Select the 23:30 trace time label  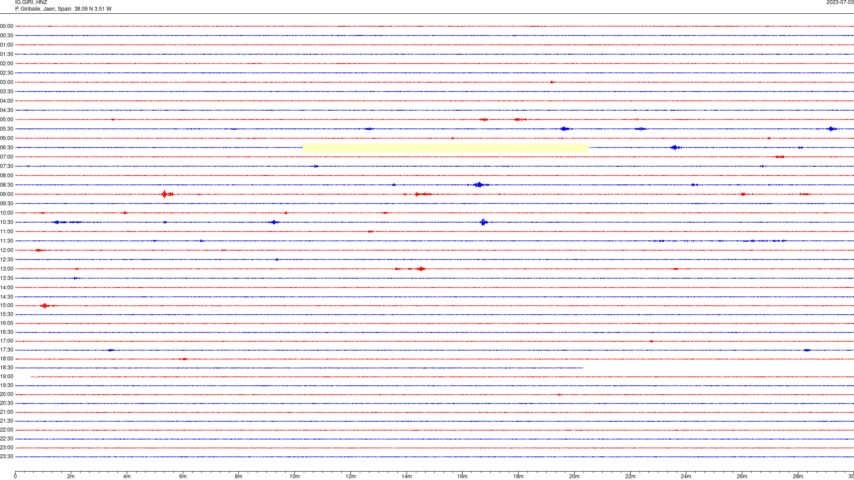tap(7, 456)
